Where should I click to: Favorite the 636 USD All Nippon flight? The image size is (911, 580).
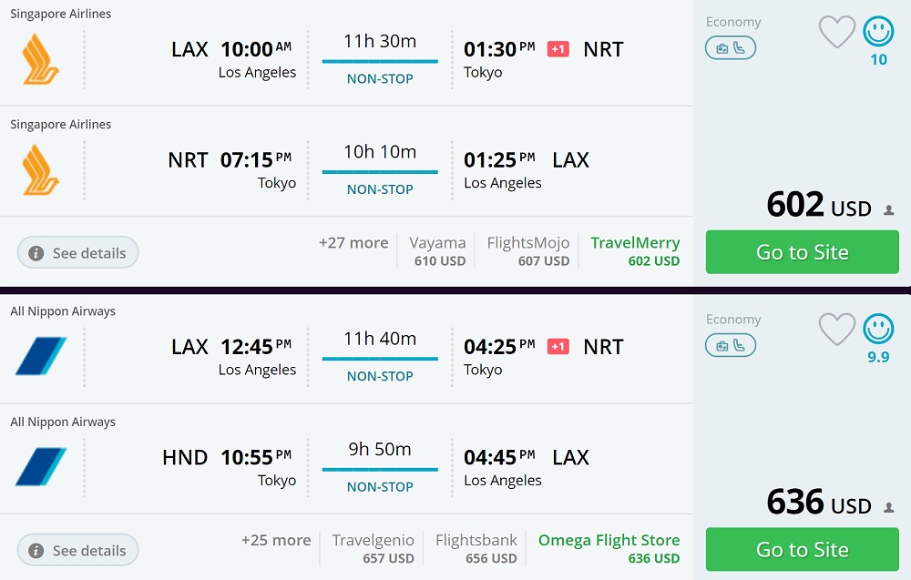click(836, 330)
